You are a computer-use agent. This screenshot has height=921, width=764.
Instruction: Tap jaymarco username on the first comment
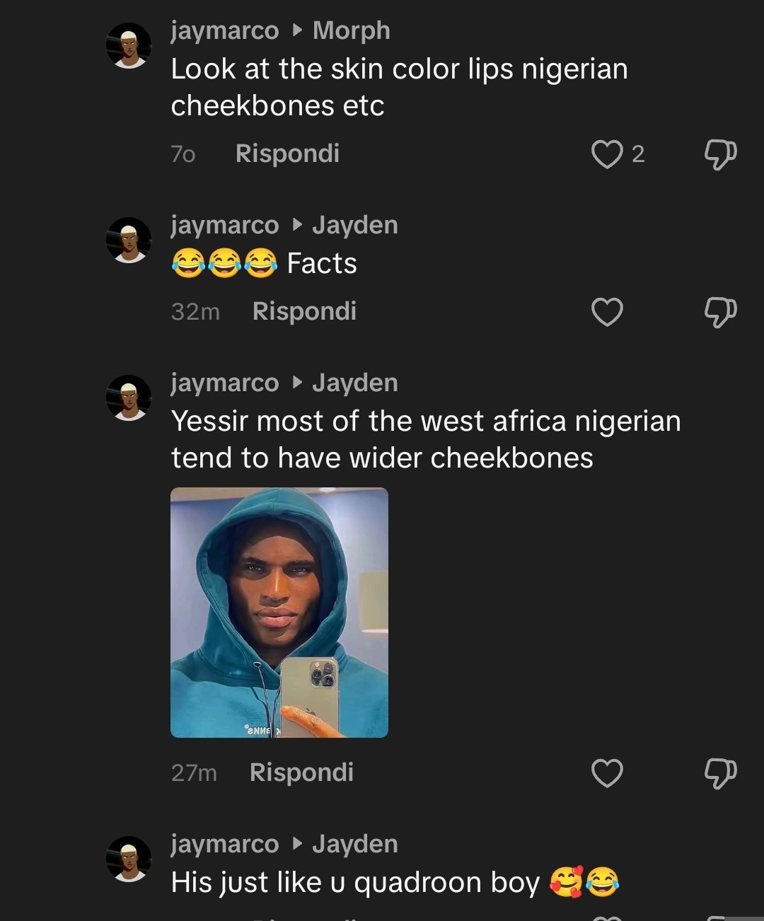(225, 30)
